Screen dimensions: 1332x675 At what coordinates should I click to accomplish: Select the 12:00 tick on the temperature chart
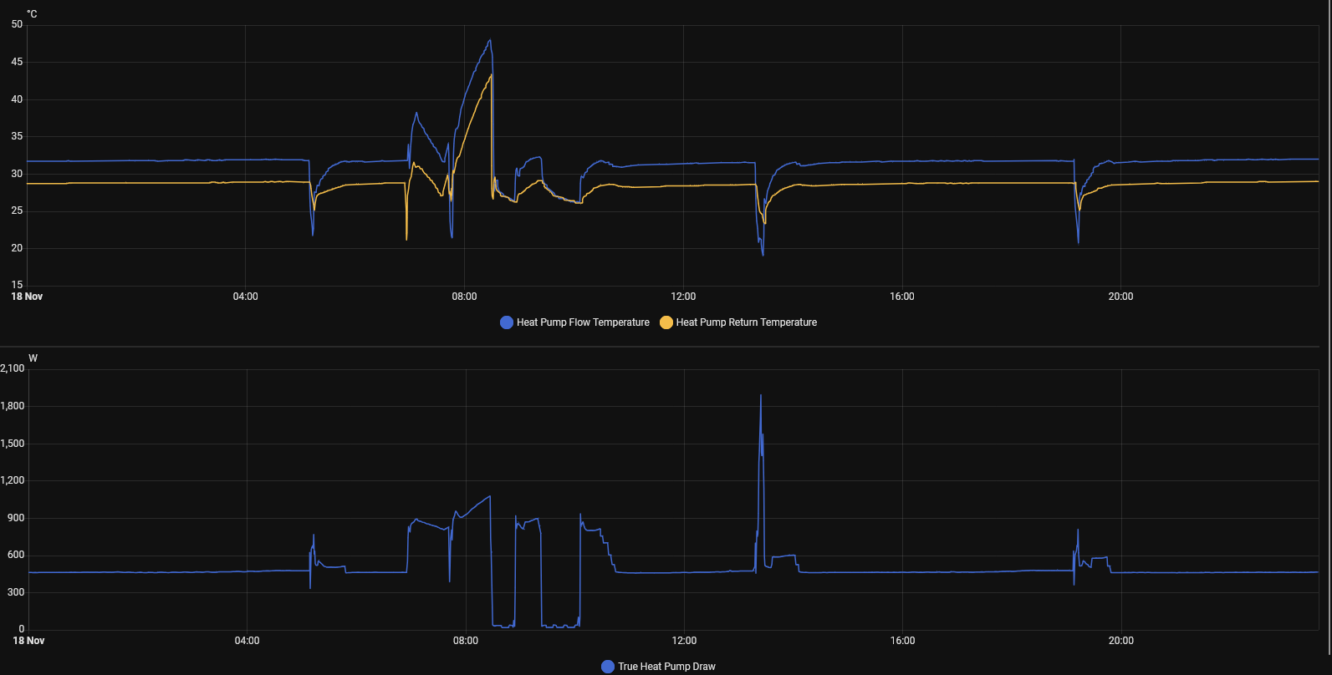(683, 297)
